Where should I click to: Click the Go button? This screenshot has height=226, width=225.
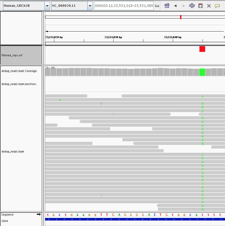click(x=157, y=6)
